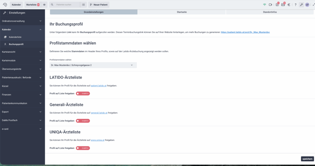Image resolution: width=315 pixels, height=166 pixels.
Task: Click the patient list icon beside search
Action: point(83,5)
